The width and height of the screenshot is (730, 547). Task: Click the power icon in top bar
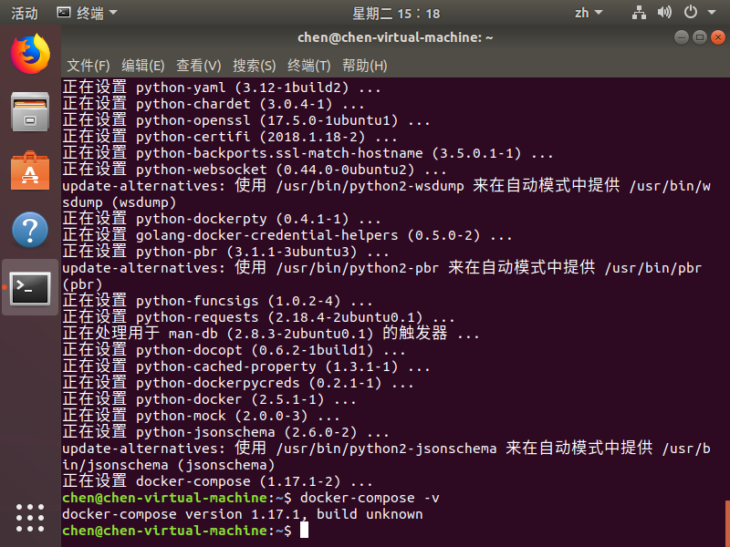[691, 12]
